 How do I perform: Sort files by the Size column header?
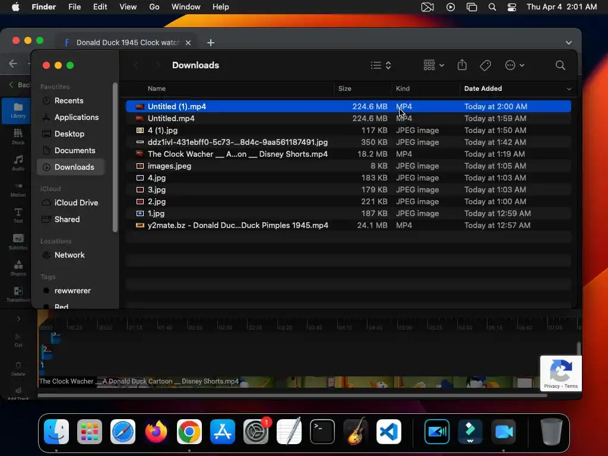click(x=345, y=88)
